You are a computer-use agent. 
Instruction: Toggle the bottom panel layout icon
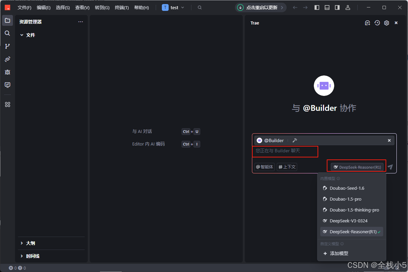point(327,7)
